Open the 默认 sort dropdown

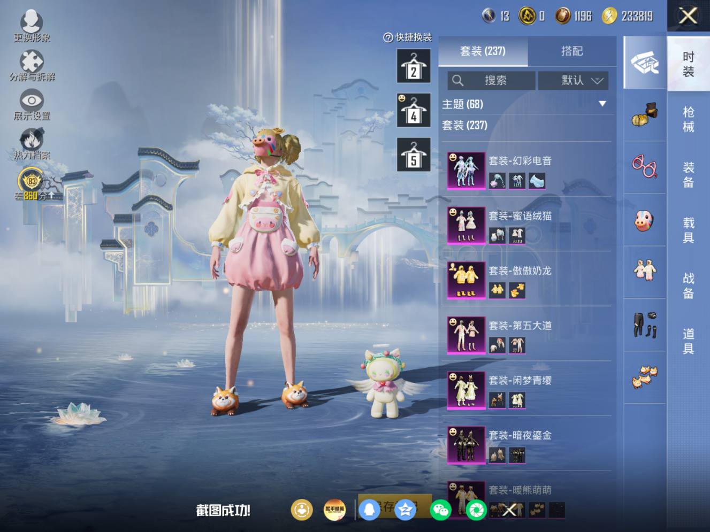(x=573, y=80)
